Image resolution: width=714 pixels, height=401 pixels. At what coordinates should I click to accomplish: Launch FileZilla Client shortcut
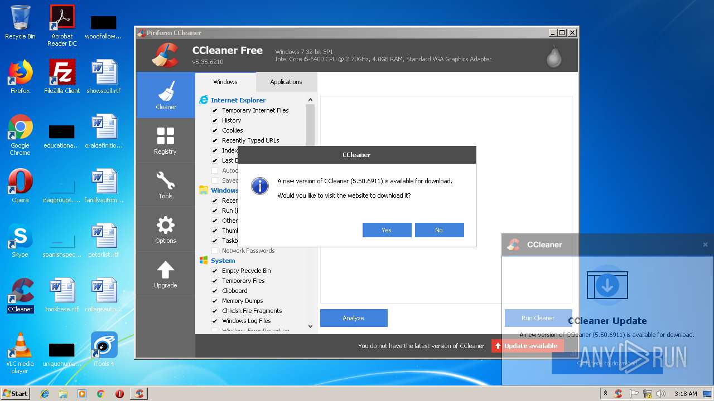point(62,77)
